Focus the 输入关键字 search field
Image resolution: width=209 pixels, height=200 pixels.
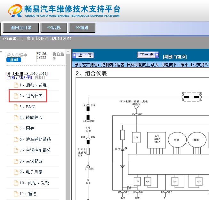(x=17, y=55)
